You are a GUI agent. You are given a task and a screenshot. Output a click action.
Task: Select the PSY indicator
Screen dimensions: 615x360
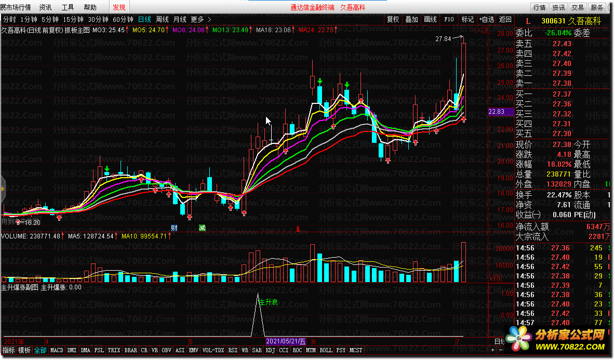pyautogui.click(x=341, y=350)
